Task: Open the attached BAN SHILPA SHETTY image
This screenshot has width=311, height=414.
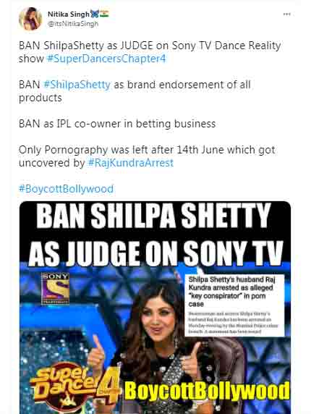Action: click(155, 308)
